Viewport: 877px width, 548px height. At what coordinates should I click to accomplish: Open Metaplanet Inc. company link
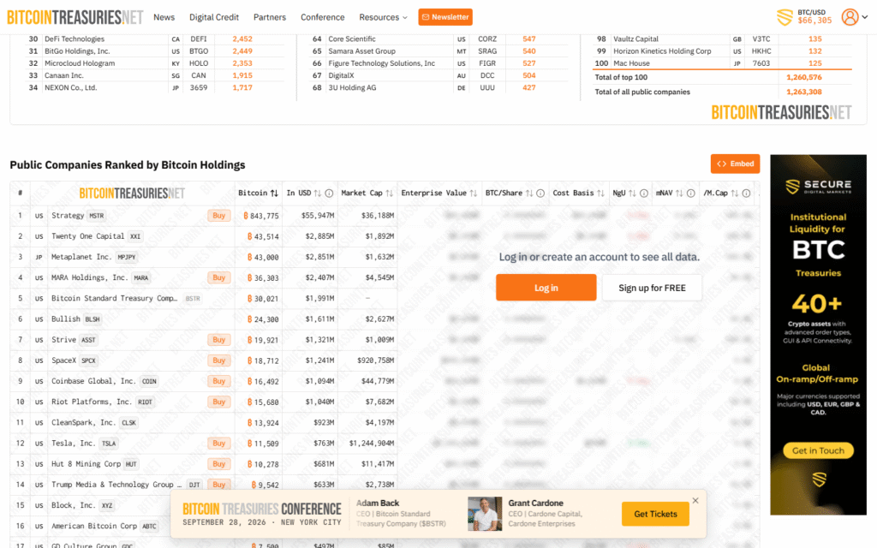point(81,257)
